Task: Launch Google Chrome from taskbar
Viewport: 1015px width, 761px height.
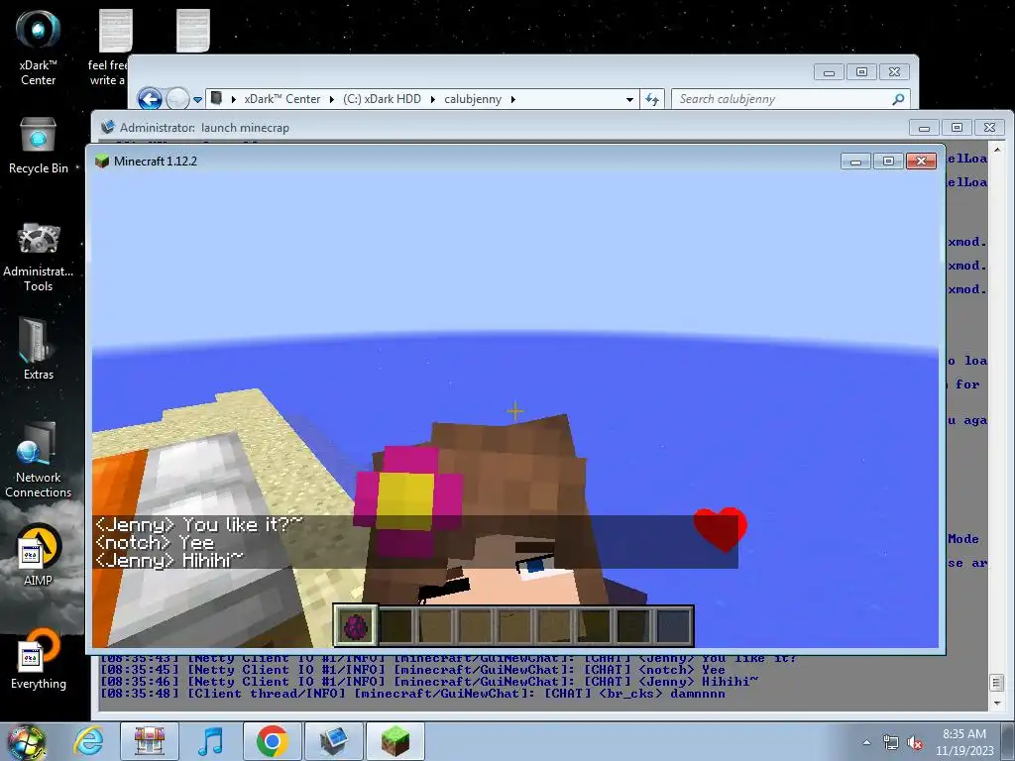Action: tap(272, 740)
